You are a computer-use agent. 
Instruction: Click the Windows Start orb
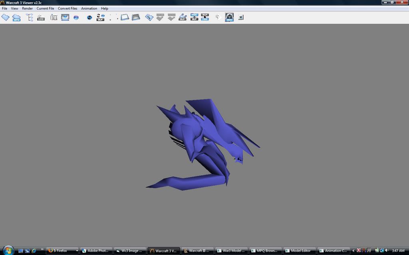pyautogui.click(x=8, y=250)
